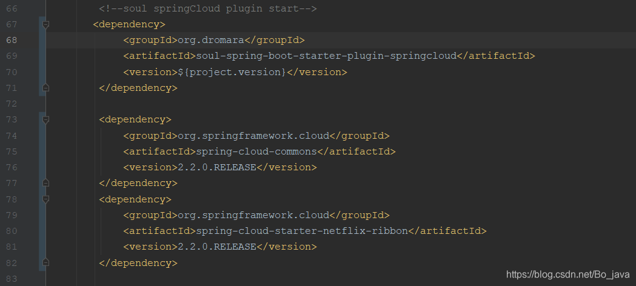The image size is (636, 286).
Task: Place cursor on closing dependency tag line 82
Action: [x=138, y=263]
